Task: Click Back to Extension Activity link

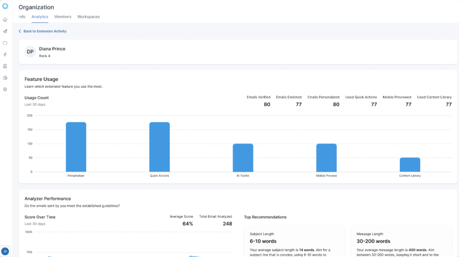Action: (45, 31)
